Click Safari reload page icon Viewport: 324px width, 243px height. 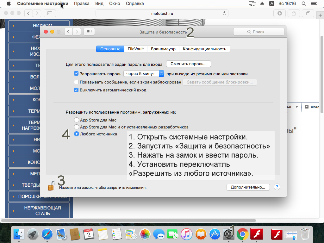click(x=225, y=13)
